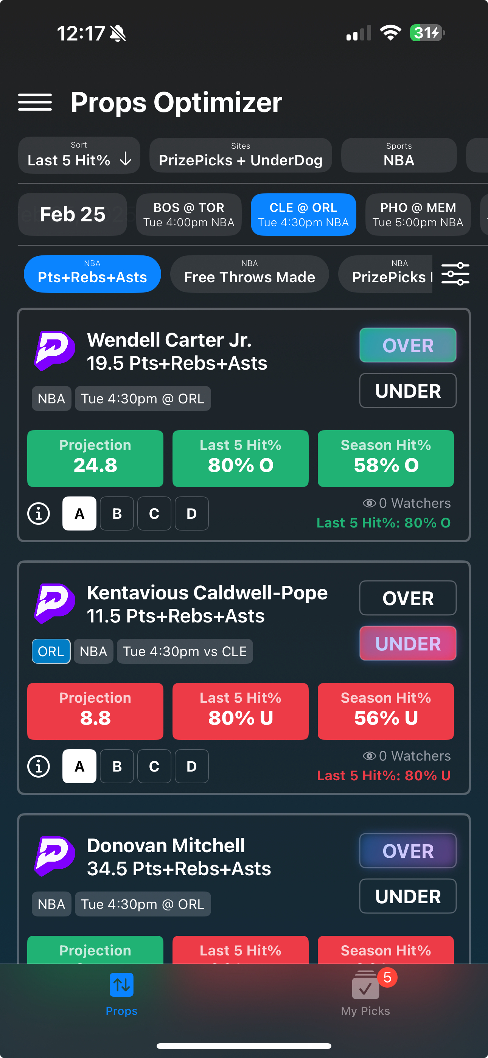Click OVER on Donovan Mitchell prop

tap(407, 851)
